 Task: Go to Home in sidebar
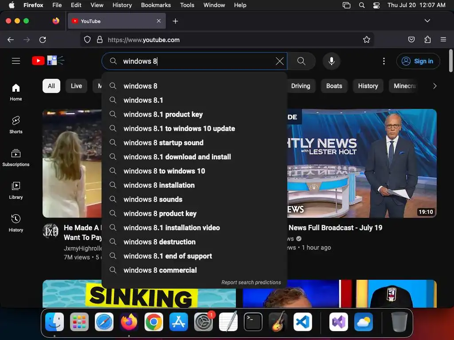click(16, 92)
